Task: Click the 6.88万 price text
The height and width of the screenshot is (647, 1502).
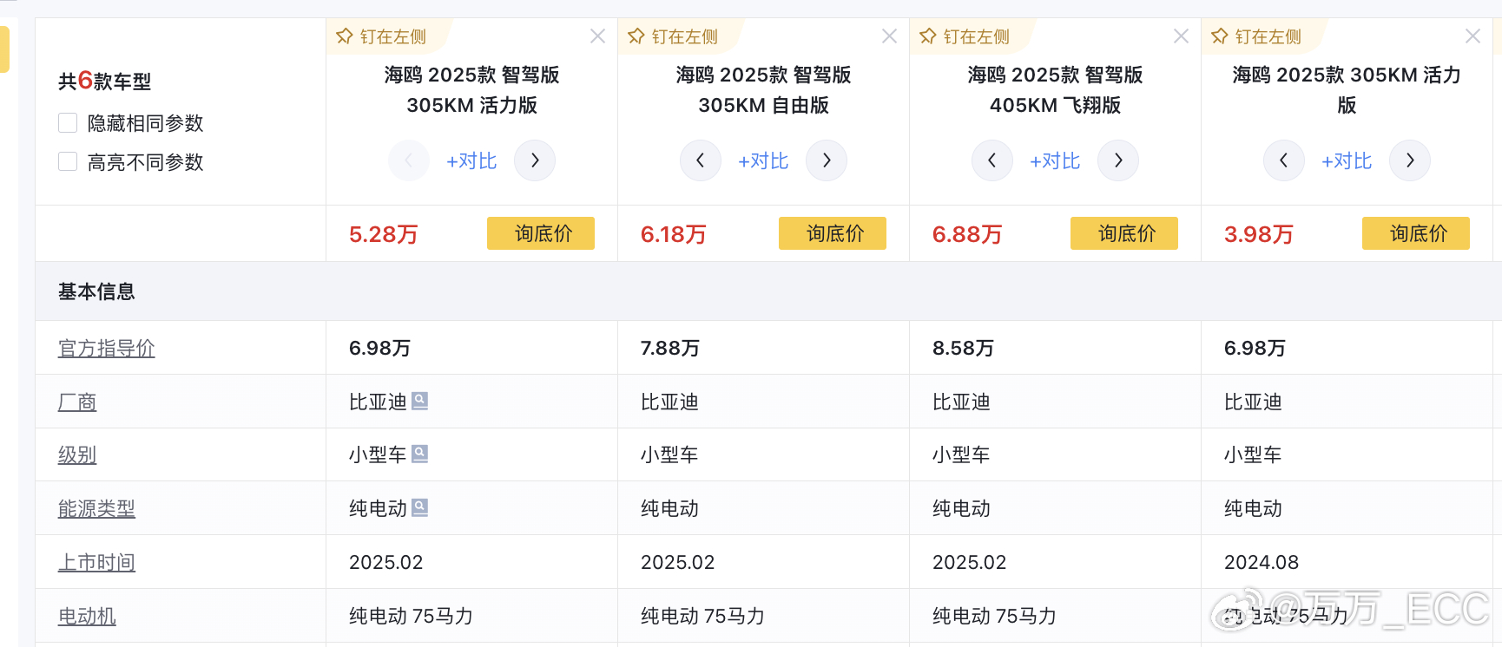Action: pyautogui.click(x=967, y=234)
